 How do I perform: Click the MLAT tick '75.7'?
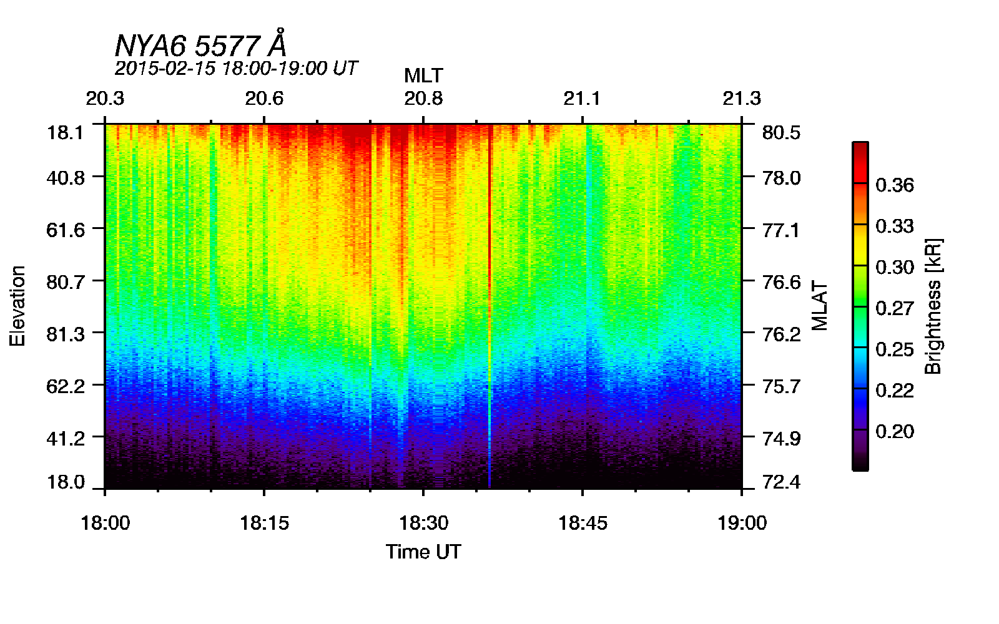781,386
